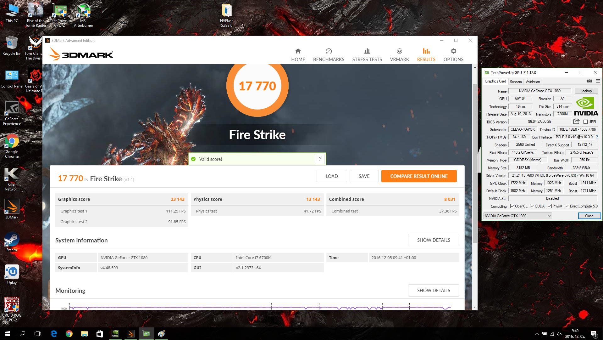
Task: Click the GPU name field in GPU-Z
Action: (x=539, y=91)
